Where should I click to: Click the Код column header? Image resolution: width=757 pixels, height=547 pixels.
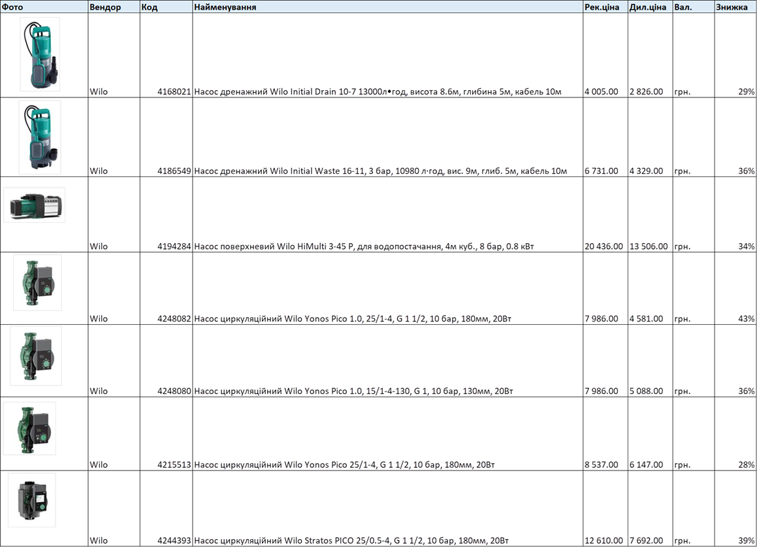[x=149, y=7]
